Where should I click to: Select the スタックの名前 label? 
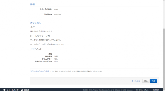click(x=46, y=9)
